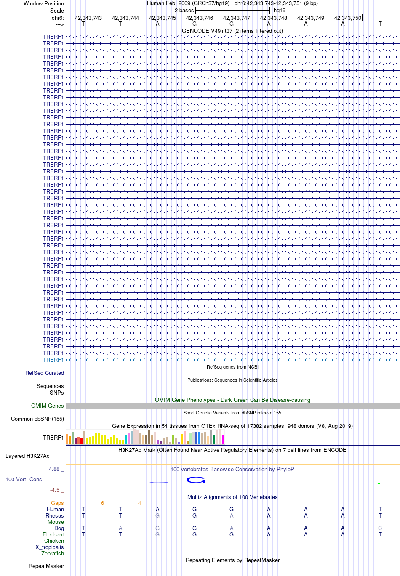Click the ---> strand direction arrow label
This screenshot has width=400, height=576.
[x=59, y=25]
